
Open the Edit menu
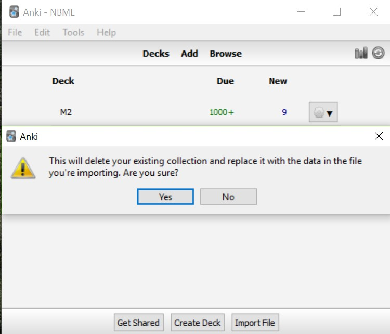[x=42, y=32]
